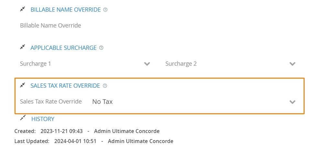Click the Created 2023-11-21 09:43 timestamp

(61, 131)
